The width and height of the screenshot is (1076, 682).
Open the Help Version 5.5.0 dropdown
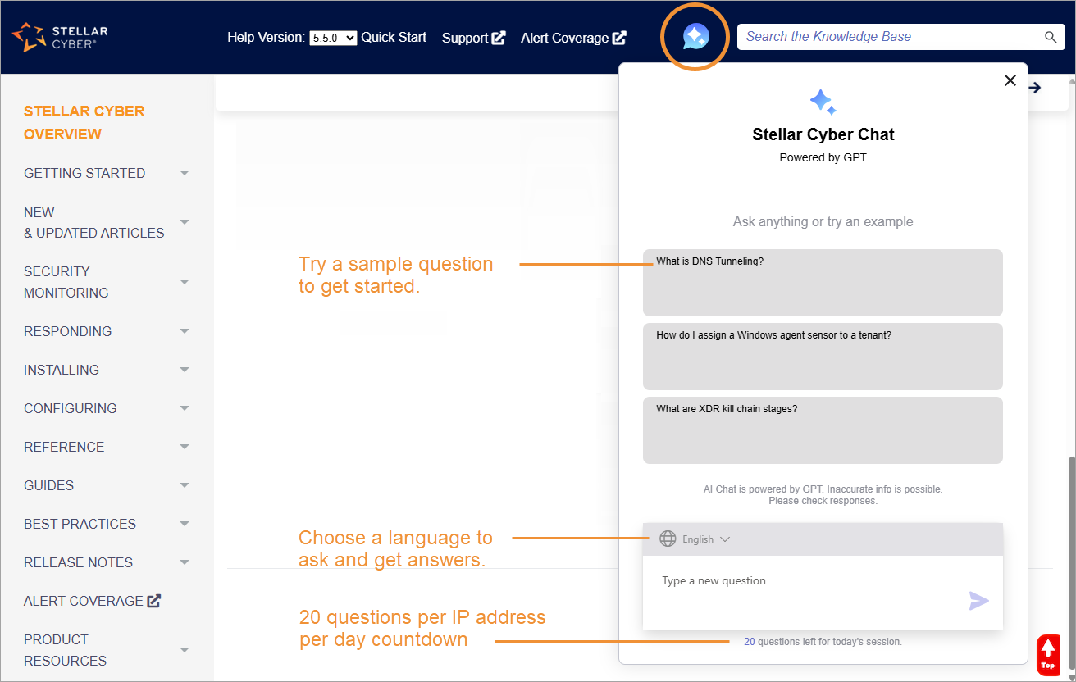[x=333, y=38]
